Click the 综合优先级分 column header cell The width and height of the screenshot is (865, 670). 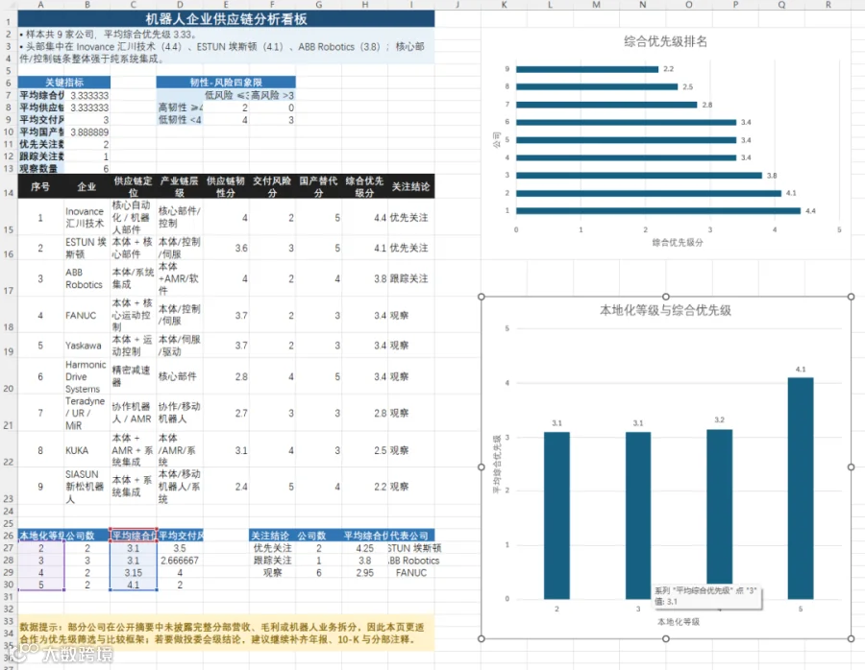pyautogui.click(x=364, y=187)
